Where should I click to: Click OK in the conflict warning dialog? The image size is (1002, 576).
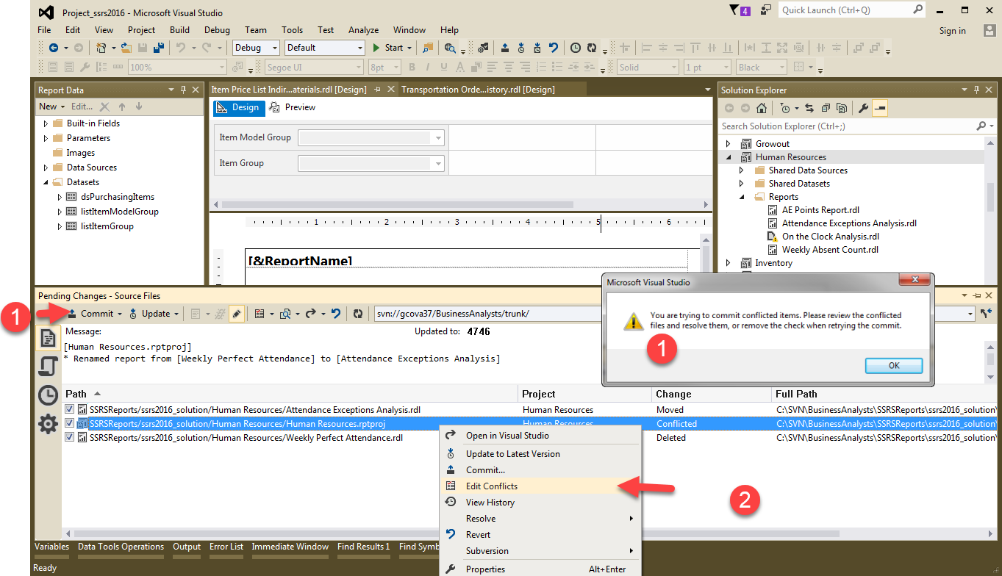[x=893, y=366]
